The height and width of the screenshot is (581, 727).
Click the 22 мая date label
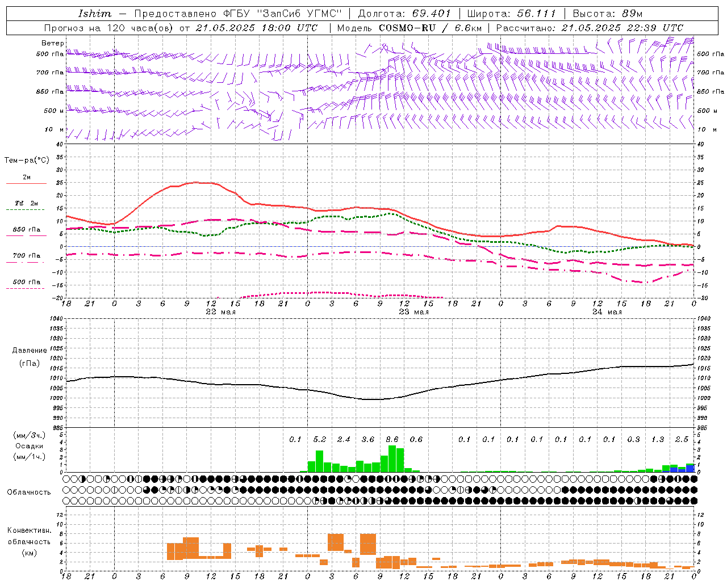(220, 312)
